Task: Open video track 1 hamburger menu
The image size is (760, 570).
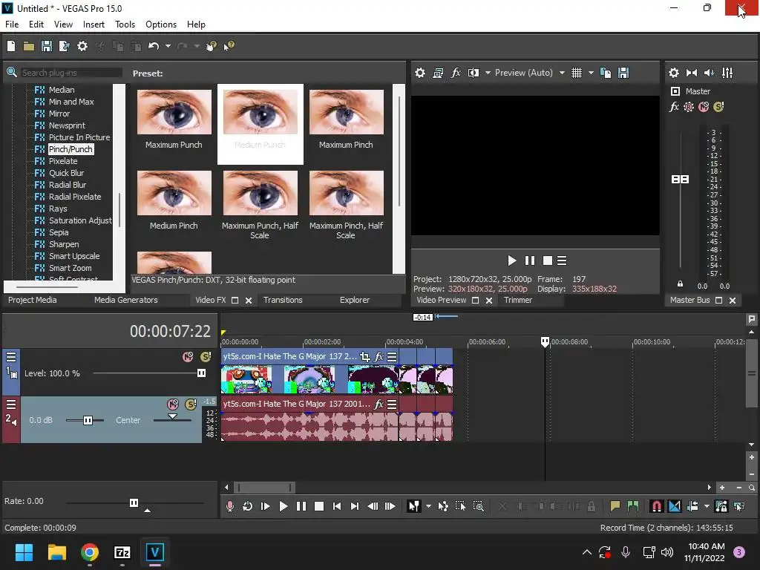Action: (x=11, y=357)
